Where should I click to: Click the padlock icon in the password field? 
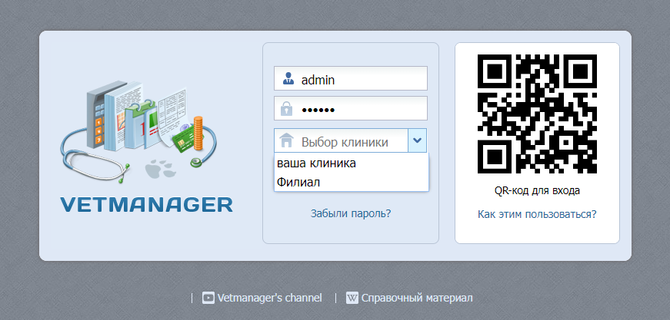pos(286,109)
